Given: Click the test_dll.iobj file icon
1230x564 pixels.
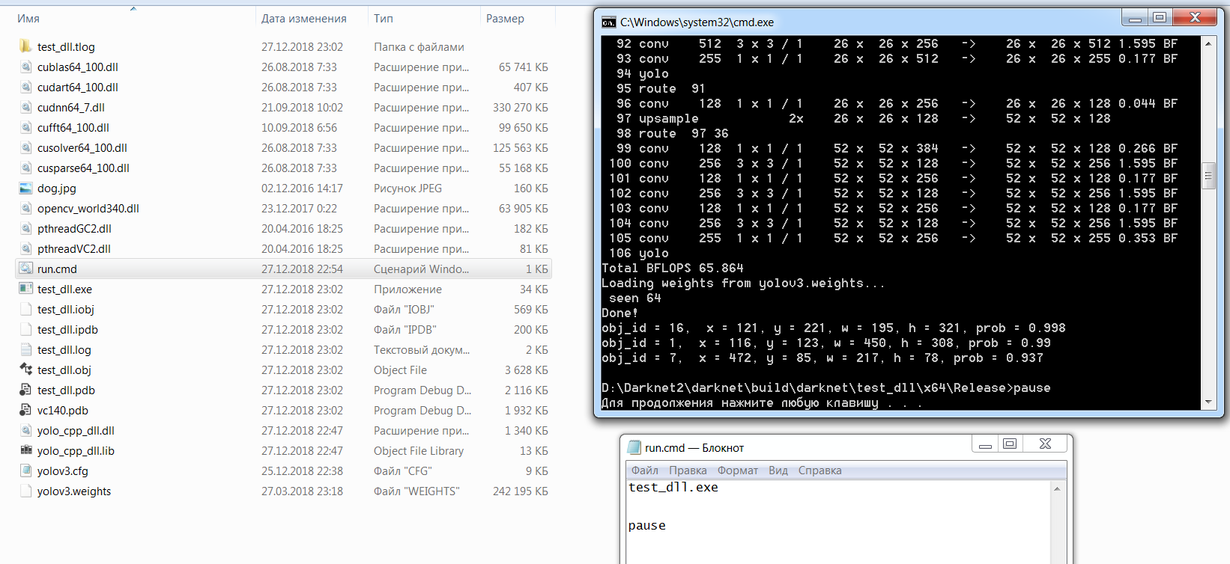Looking at the screenshot, I should tap(25, 309).
